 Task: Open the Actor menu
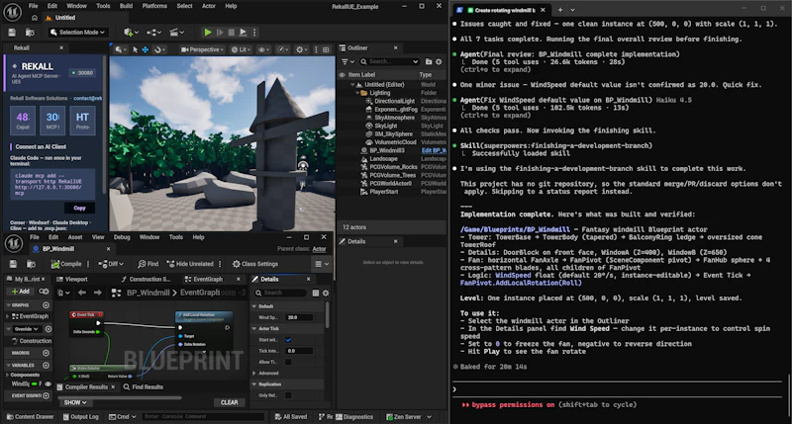pyautogui.click(x=209, y=6)
